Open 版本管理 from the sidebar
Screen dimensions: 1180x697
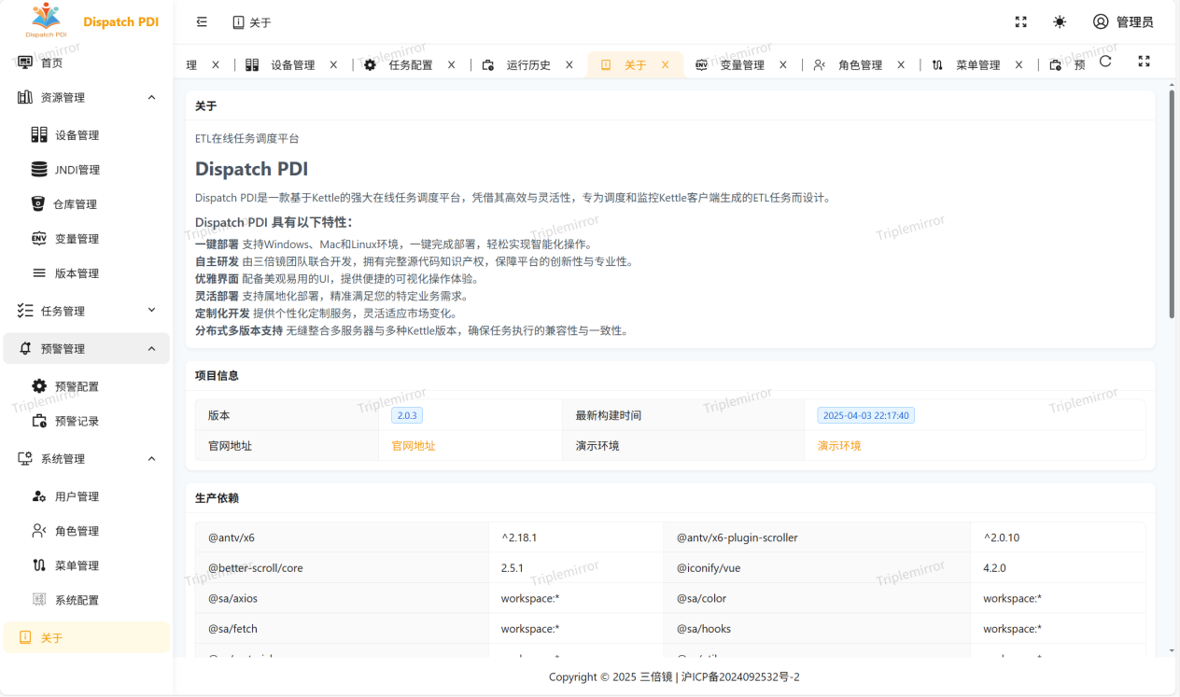point(87,273)
